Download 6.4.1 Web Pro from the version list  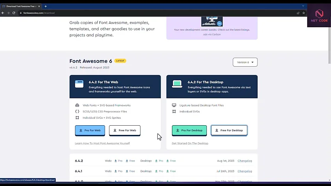(119, 171)
